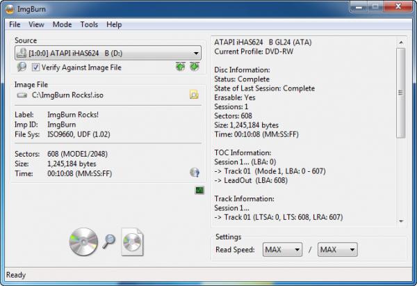Click the C:\ImgBurn Rocks!.iso path text
This screenshot has height=286, width=417.
point(67,95)
